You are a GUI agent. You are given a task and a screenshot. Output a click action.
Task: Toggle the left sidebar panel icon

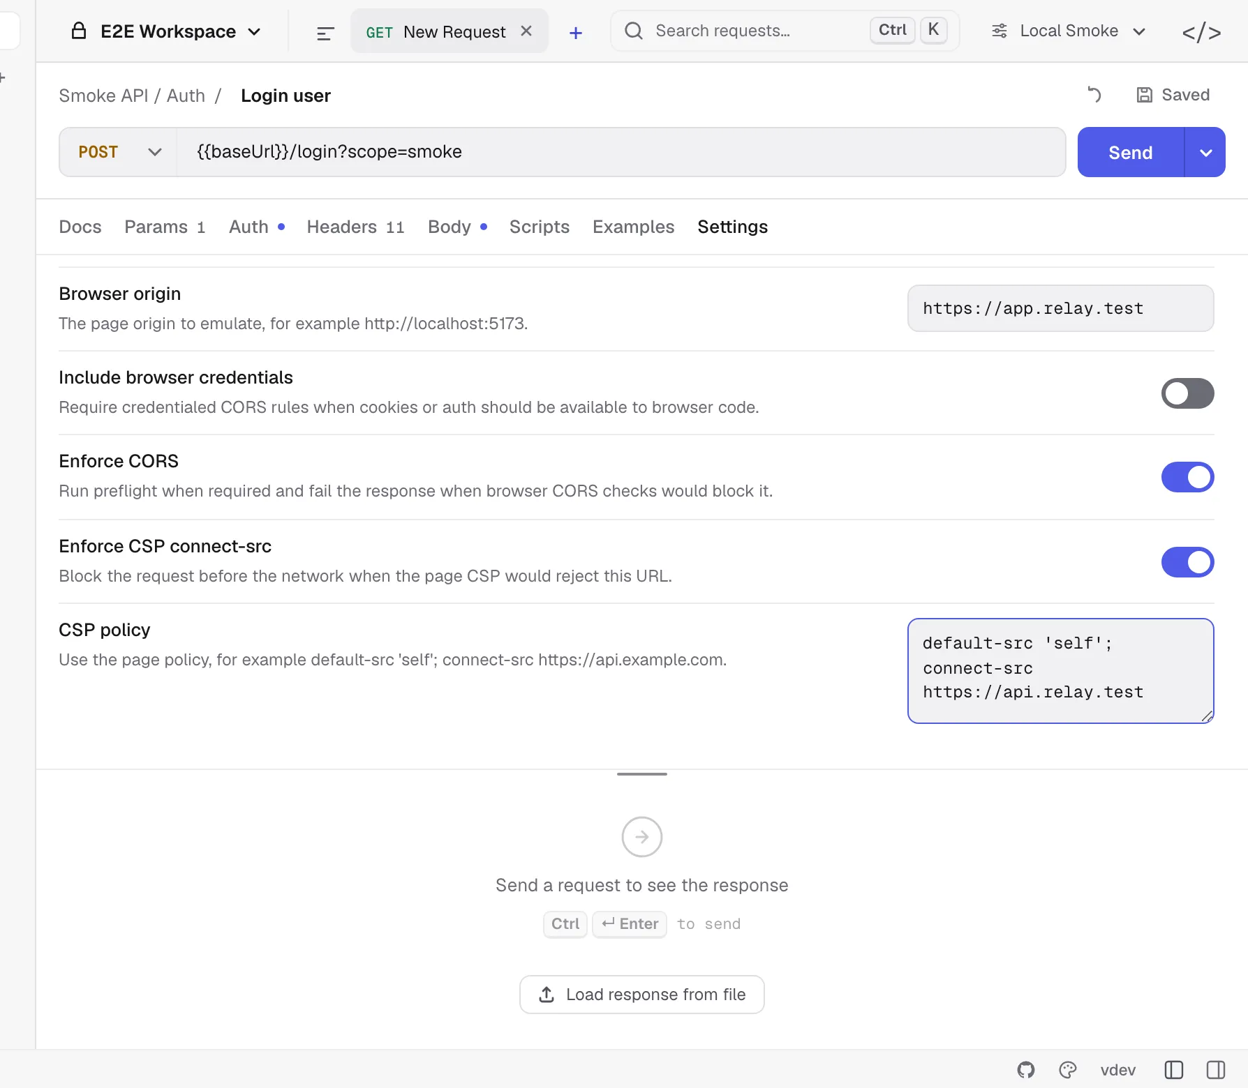coord(1174,1070)
